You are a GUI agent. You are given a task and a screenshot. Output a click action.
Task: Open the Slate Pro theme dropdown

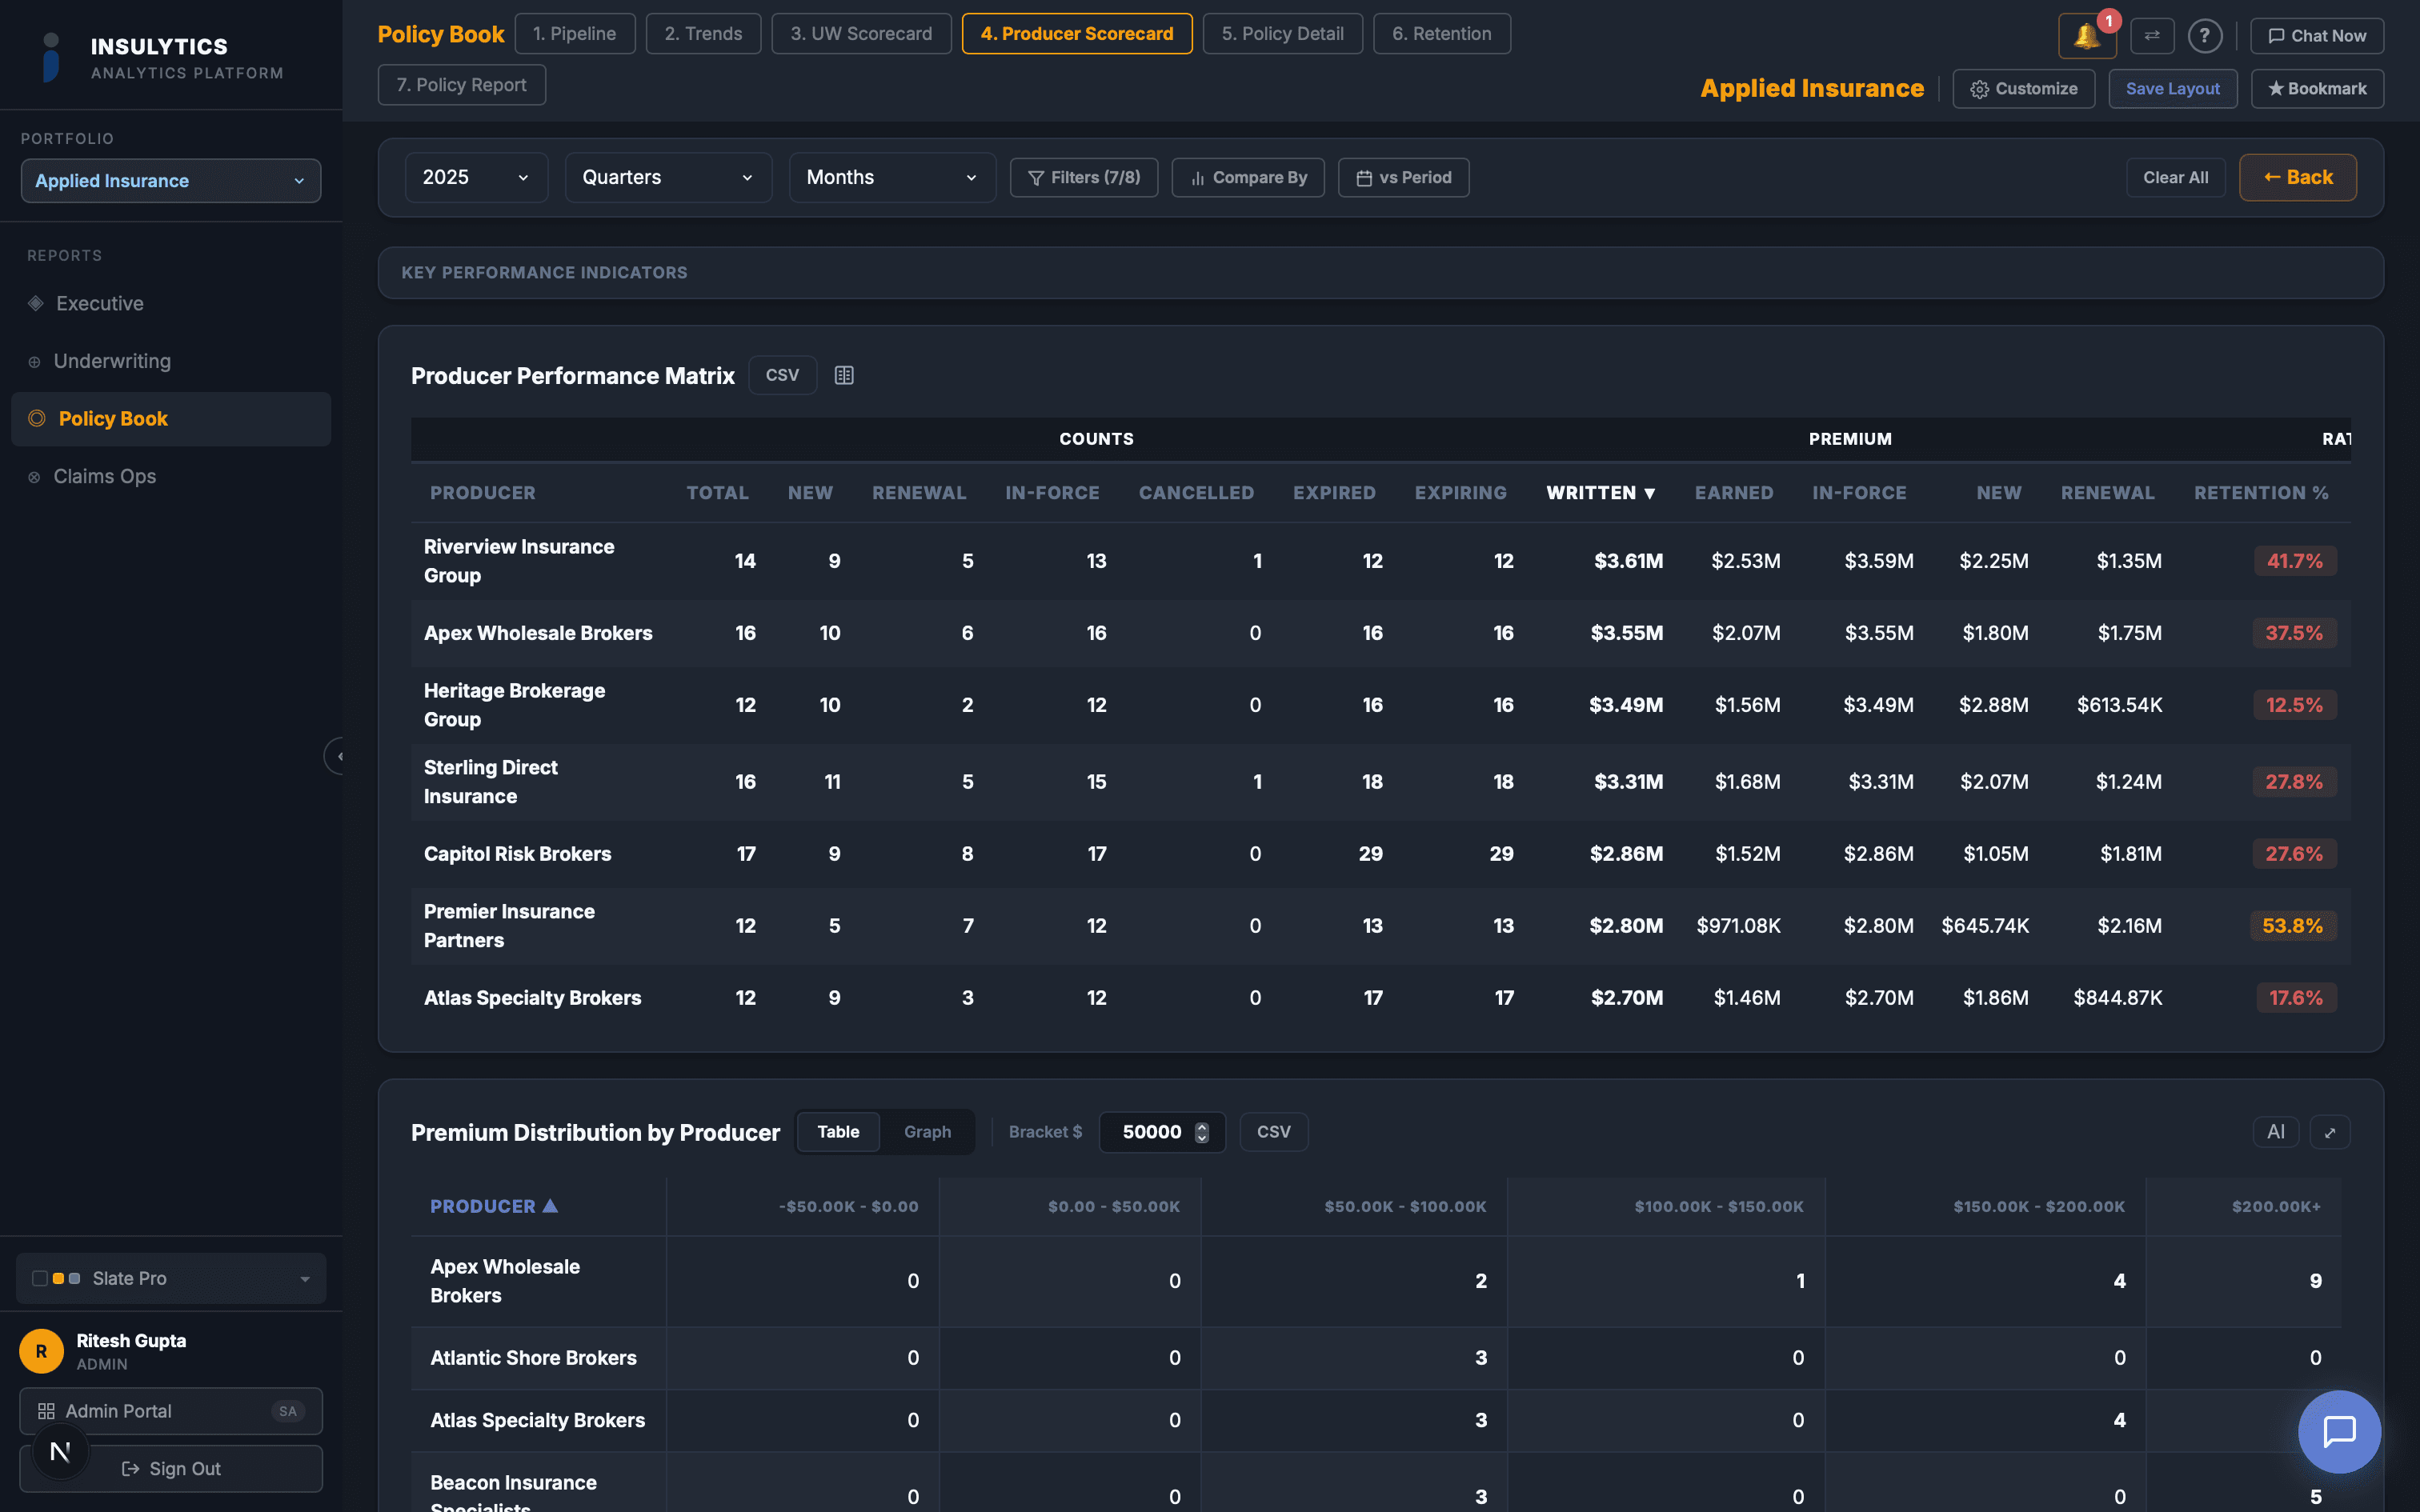tap(171, 1278)
